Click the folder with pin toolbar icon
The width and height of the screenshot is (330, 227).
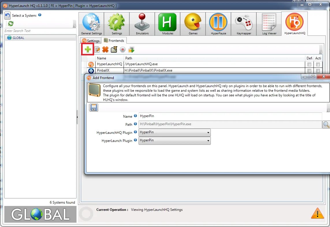114,50
